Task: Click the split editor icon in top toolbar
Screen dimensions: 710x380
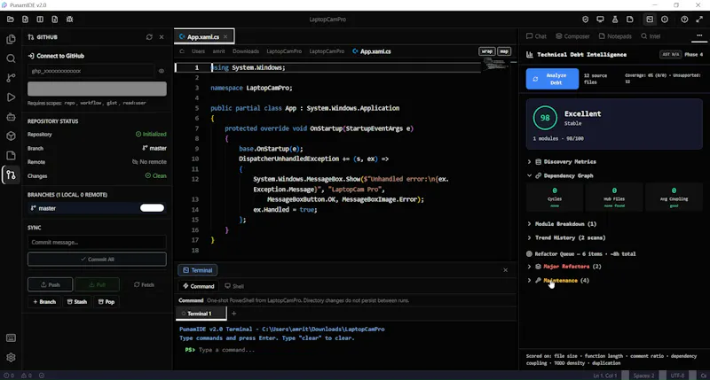Action: [x=40, y=19]
